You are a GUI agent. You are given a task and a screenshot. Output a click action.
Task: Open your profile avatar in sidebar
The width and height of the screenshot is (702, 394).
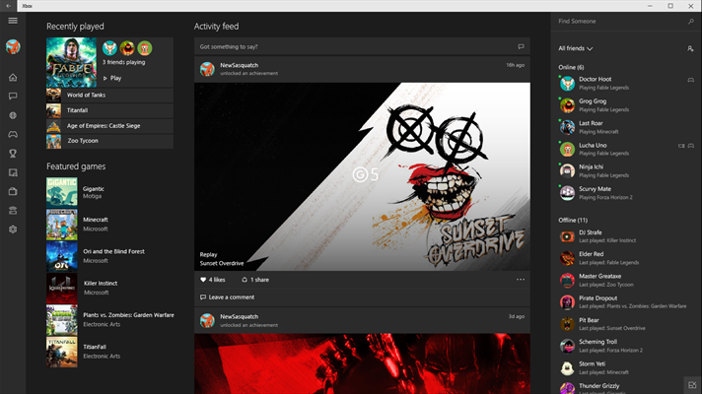tap(13, 46)
